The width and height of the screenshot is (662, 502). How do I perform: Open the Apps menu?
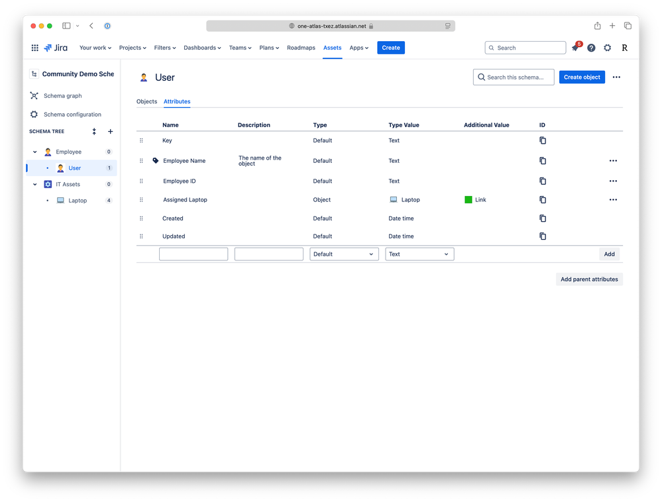coord(359,48)
